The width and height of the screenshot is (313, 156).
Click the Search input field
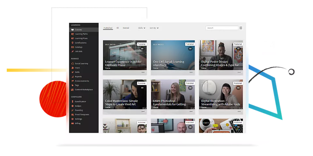tap(222, 28)
